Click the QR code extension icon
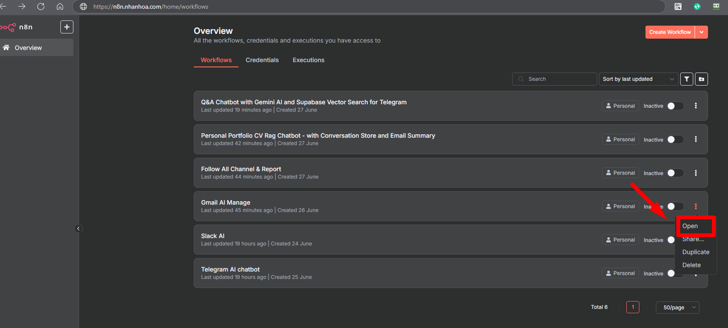The height and width of the screenshot is (328, 728). tap(678, 7)
